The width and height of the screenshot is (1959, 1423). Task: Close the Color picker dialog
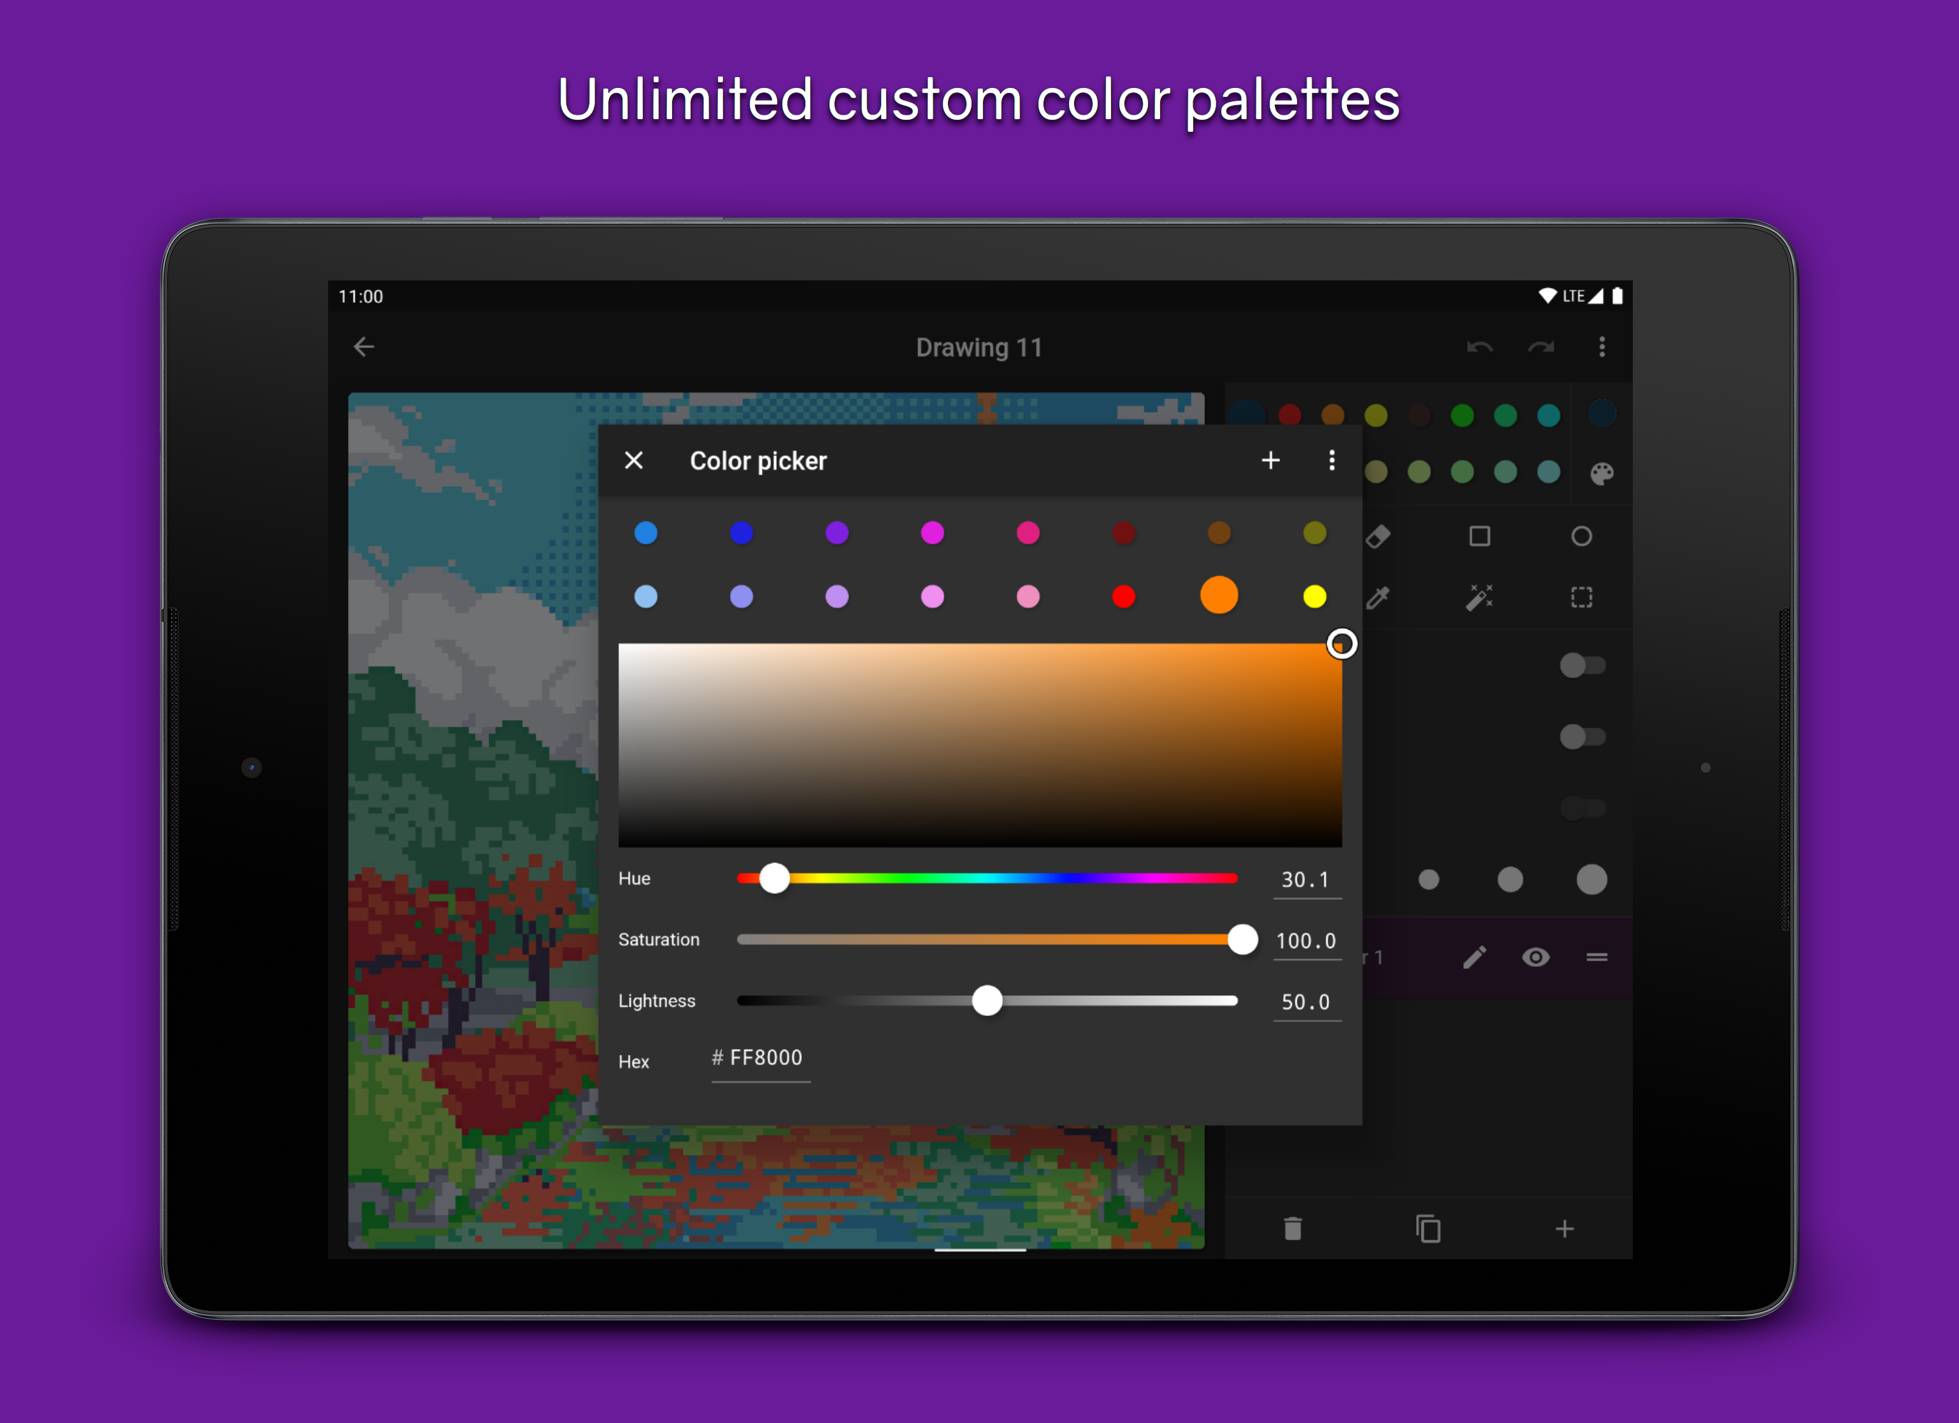coord(634,461)
